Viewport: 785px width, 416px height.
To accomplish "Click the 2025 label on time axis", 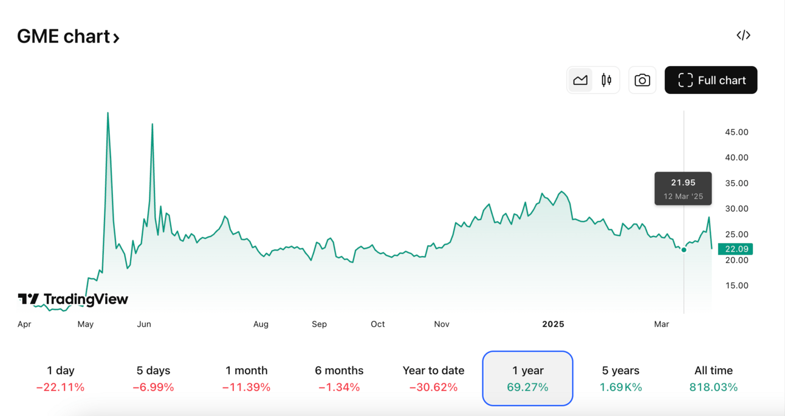I will point(553,324).
